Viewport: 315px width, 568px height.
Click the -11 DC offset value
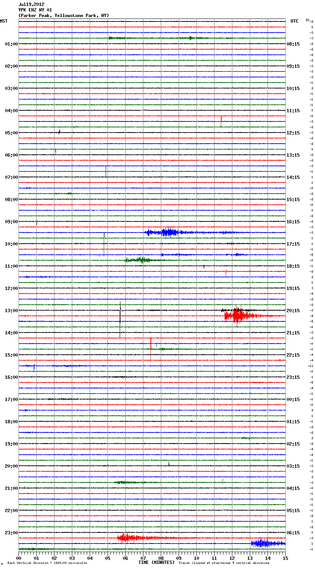[x=311, y=366]
